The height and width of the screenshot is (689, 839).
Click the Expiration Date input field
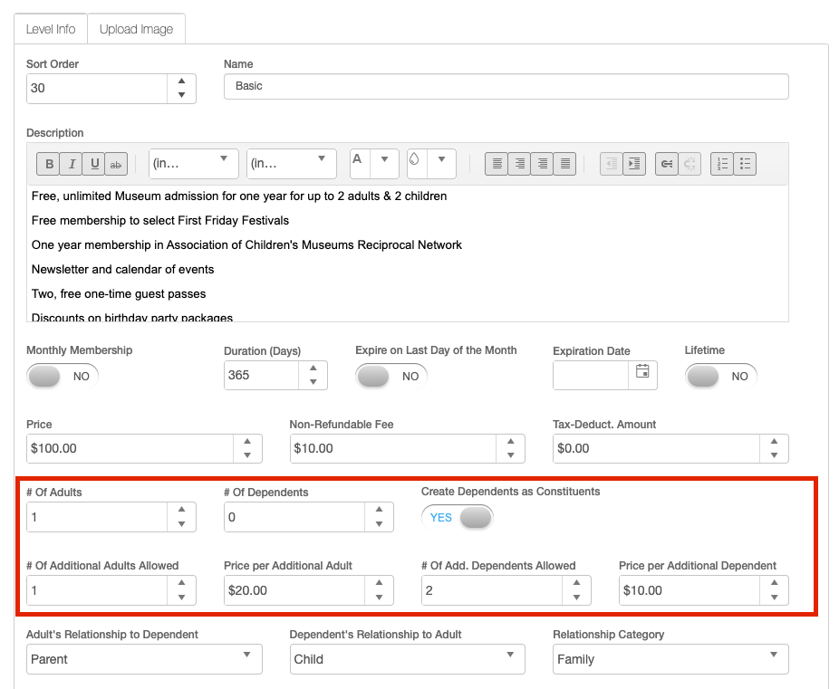tap(592, 376)
